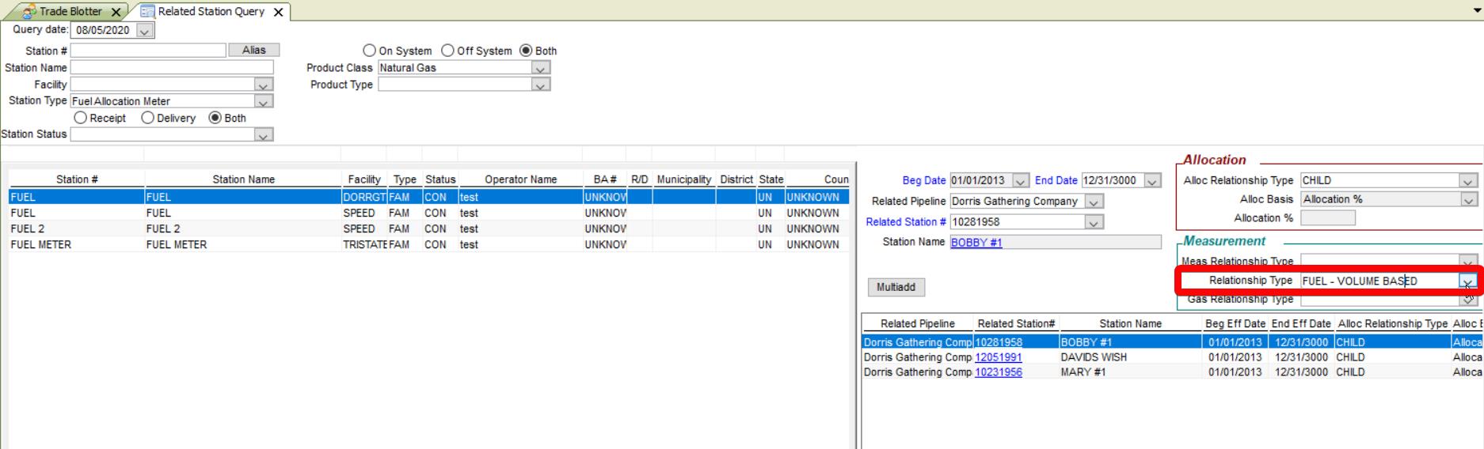The width and height of the screenshot is (1484, 449).
Task: Click the Alias button
Action: click(x=253, y=50)
